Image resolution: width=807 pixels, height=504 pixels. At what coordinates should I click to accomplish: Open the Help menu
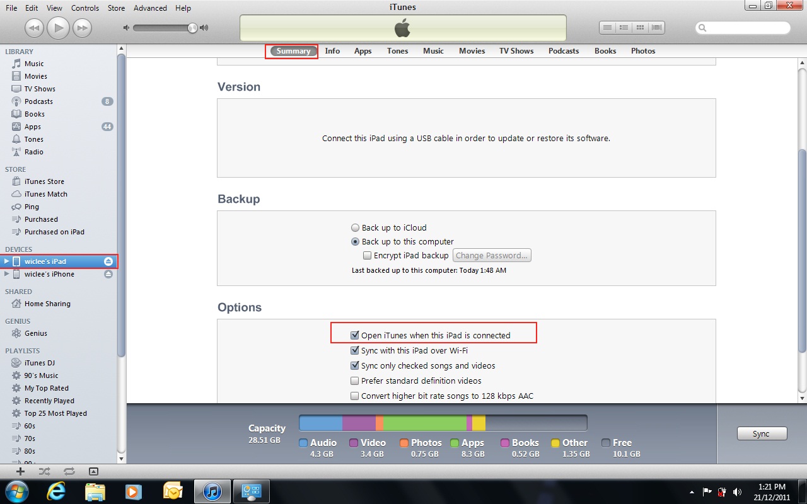click(x=183, y=8)
